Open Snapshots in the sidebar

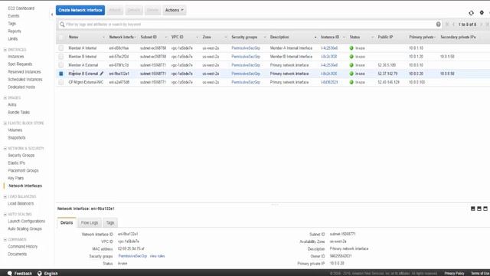click(x=17, y=137)
